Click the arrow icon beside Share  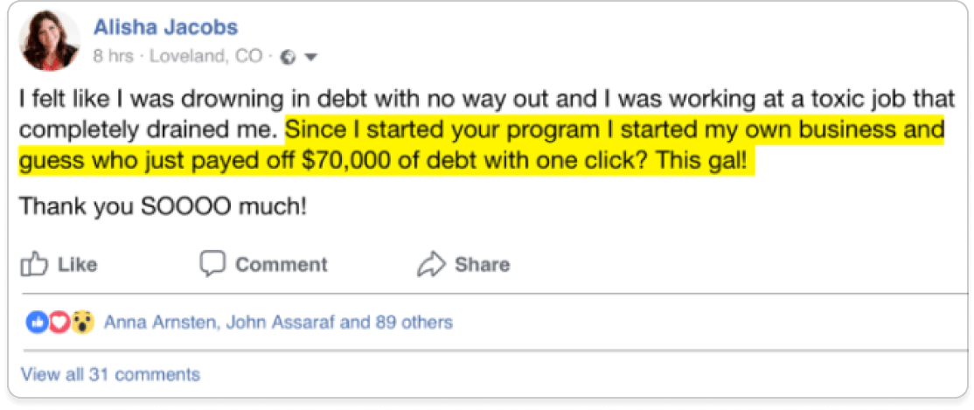coord(431,264)
